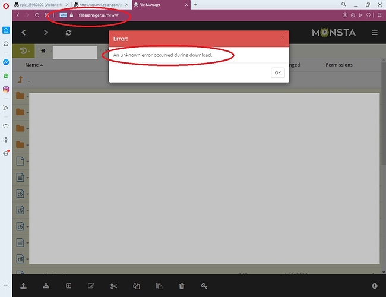Open Messenger in Opera sidebar
The image size is (386, 297).
coord(6,62)
